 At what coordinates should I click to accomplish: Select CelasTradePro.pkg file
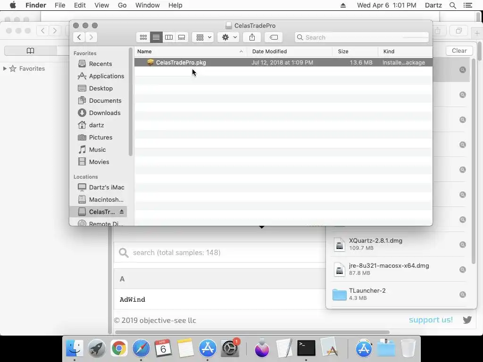click(283, 63)
